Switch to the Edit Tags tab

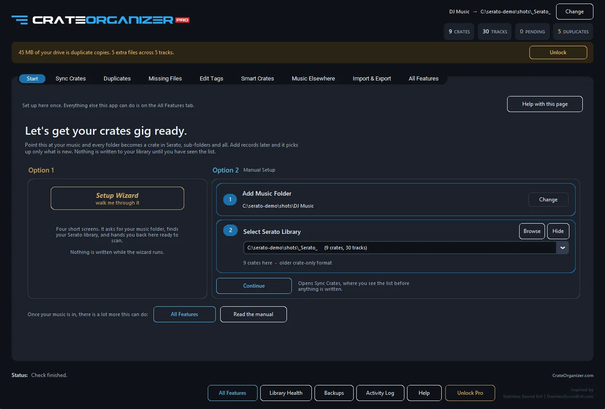pos(211,79)
